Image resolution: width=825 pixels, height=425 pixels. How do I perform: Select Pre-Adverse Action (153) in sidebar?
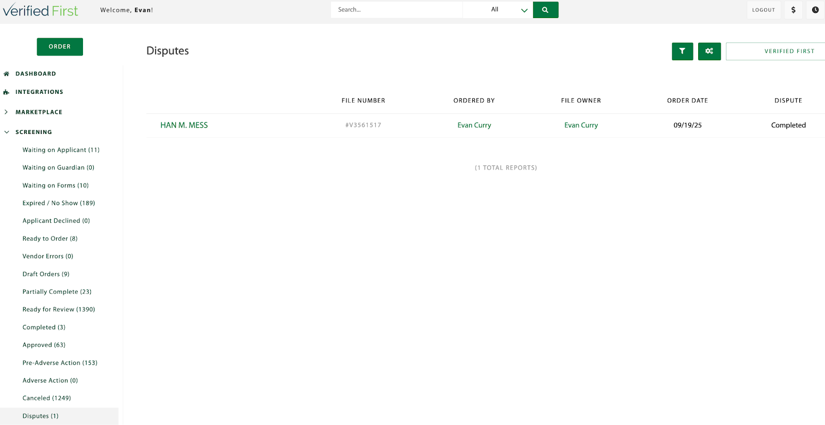pyautogui.click(x=60, y=363)
